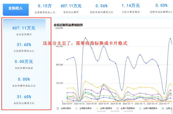Click the 2024-03-15 x-axis date label
173x114 pixels.
pos(152,104)
